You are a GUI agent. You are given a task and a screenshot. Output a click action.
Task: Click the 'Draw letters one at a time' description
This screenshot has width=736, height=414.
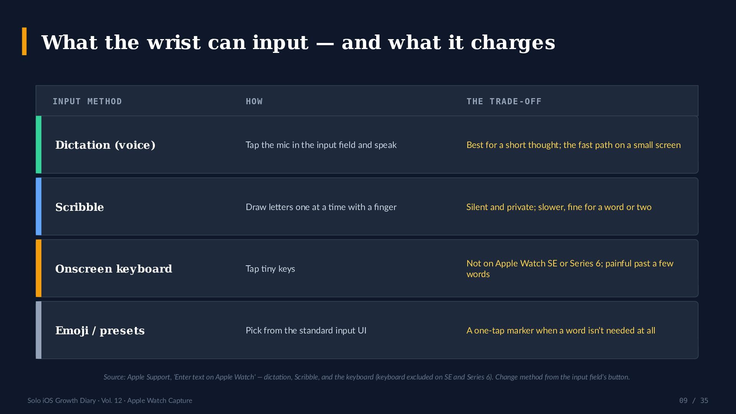[321, 207]
